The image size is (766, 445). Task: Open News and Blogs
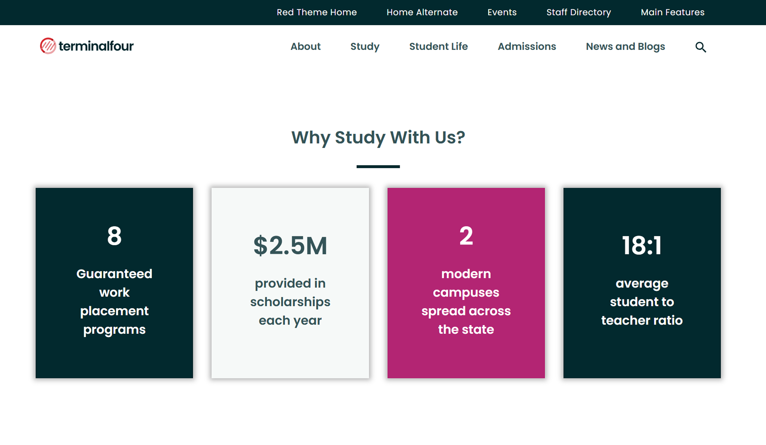point(625,47)
